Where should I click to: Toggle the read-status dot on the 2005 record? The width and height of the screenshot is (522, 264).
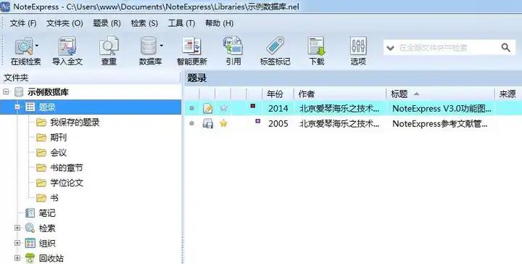point(191,123)
